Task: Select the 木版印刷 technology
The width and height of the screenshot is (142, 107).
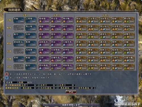Action: point(93,67)
